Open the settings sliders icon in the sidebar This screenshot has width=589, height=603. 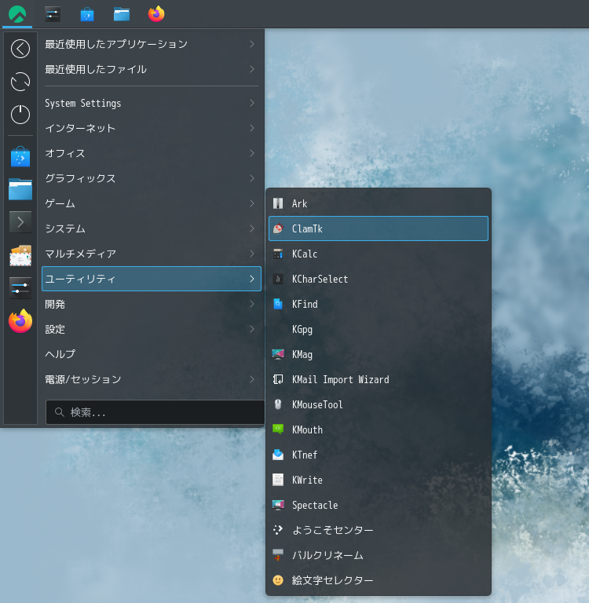point(20,288)
